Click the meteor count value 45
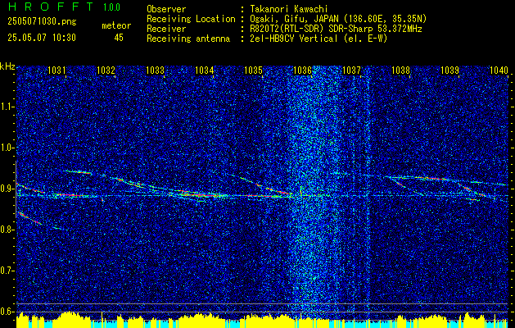 tap(119, 38)
